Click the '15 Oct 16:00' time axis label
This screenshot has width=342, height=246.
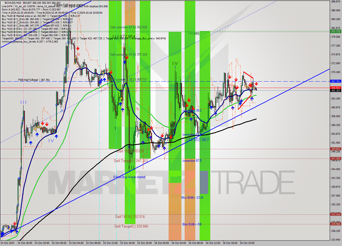coord(127,243)
